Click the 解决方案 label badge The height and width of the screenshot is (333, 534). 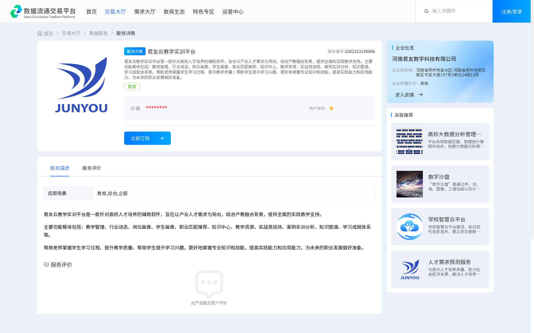[135, 51]
